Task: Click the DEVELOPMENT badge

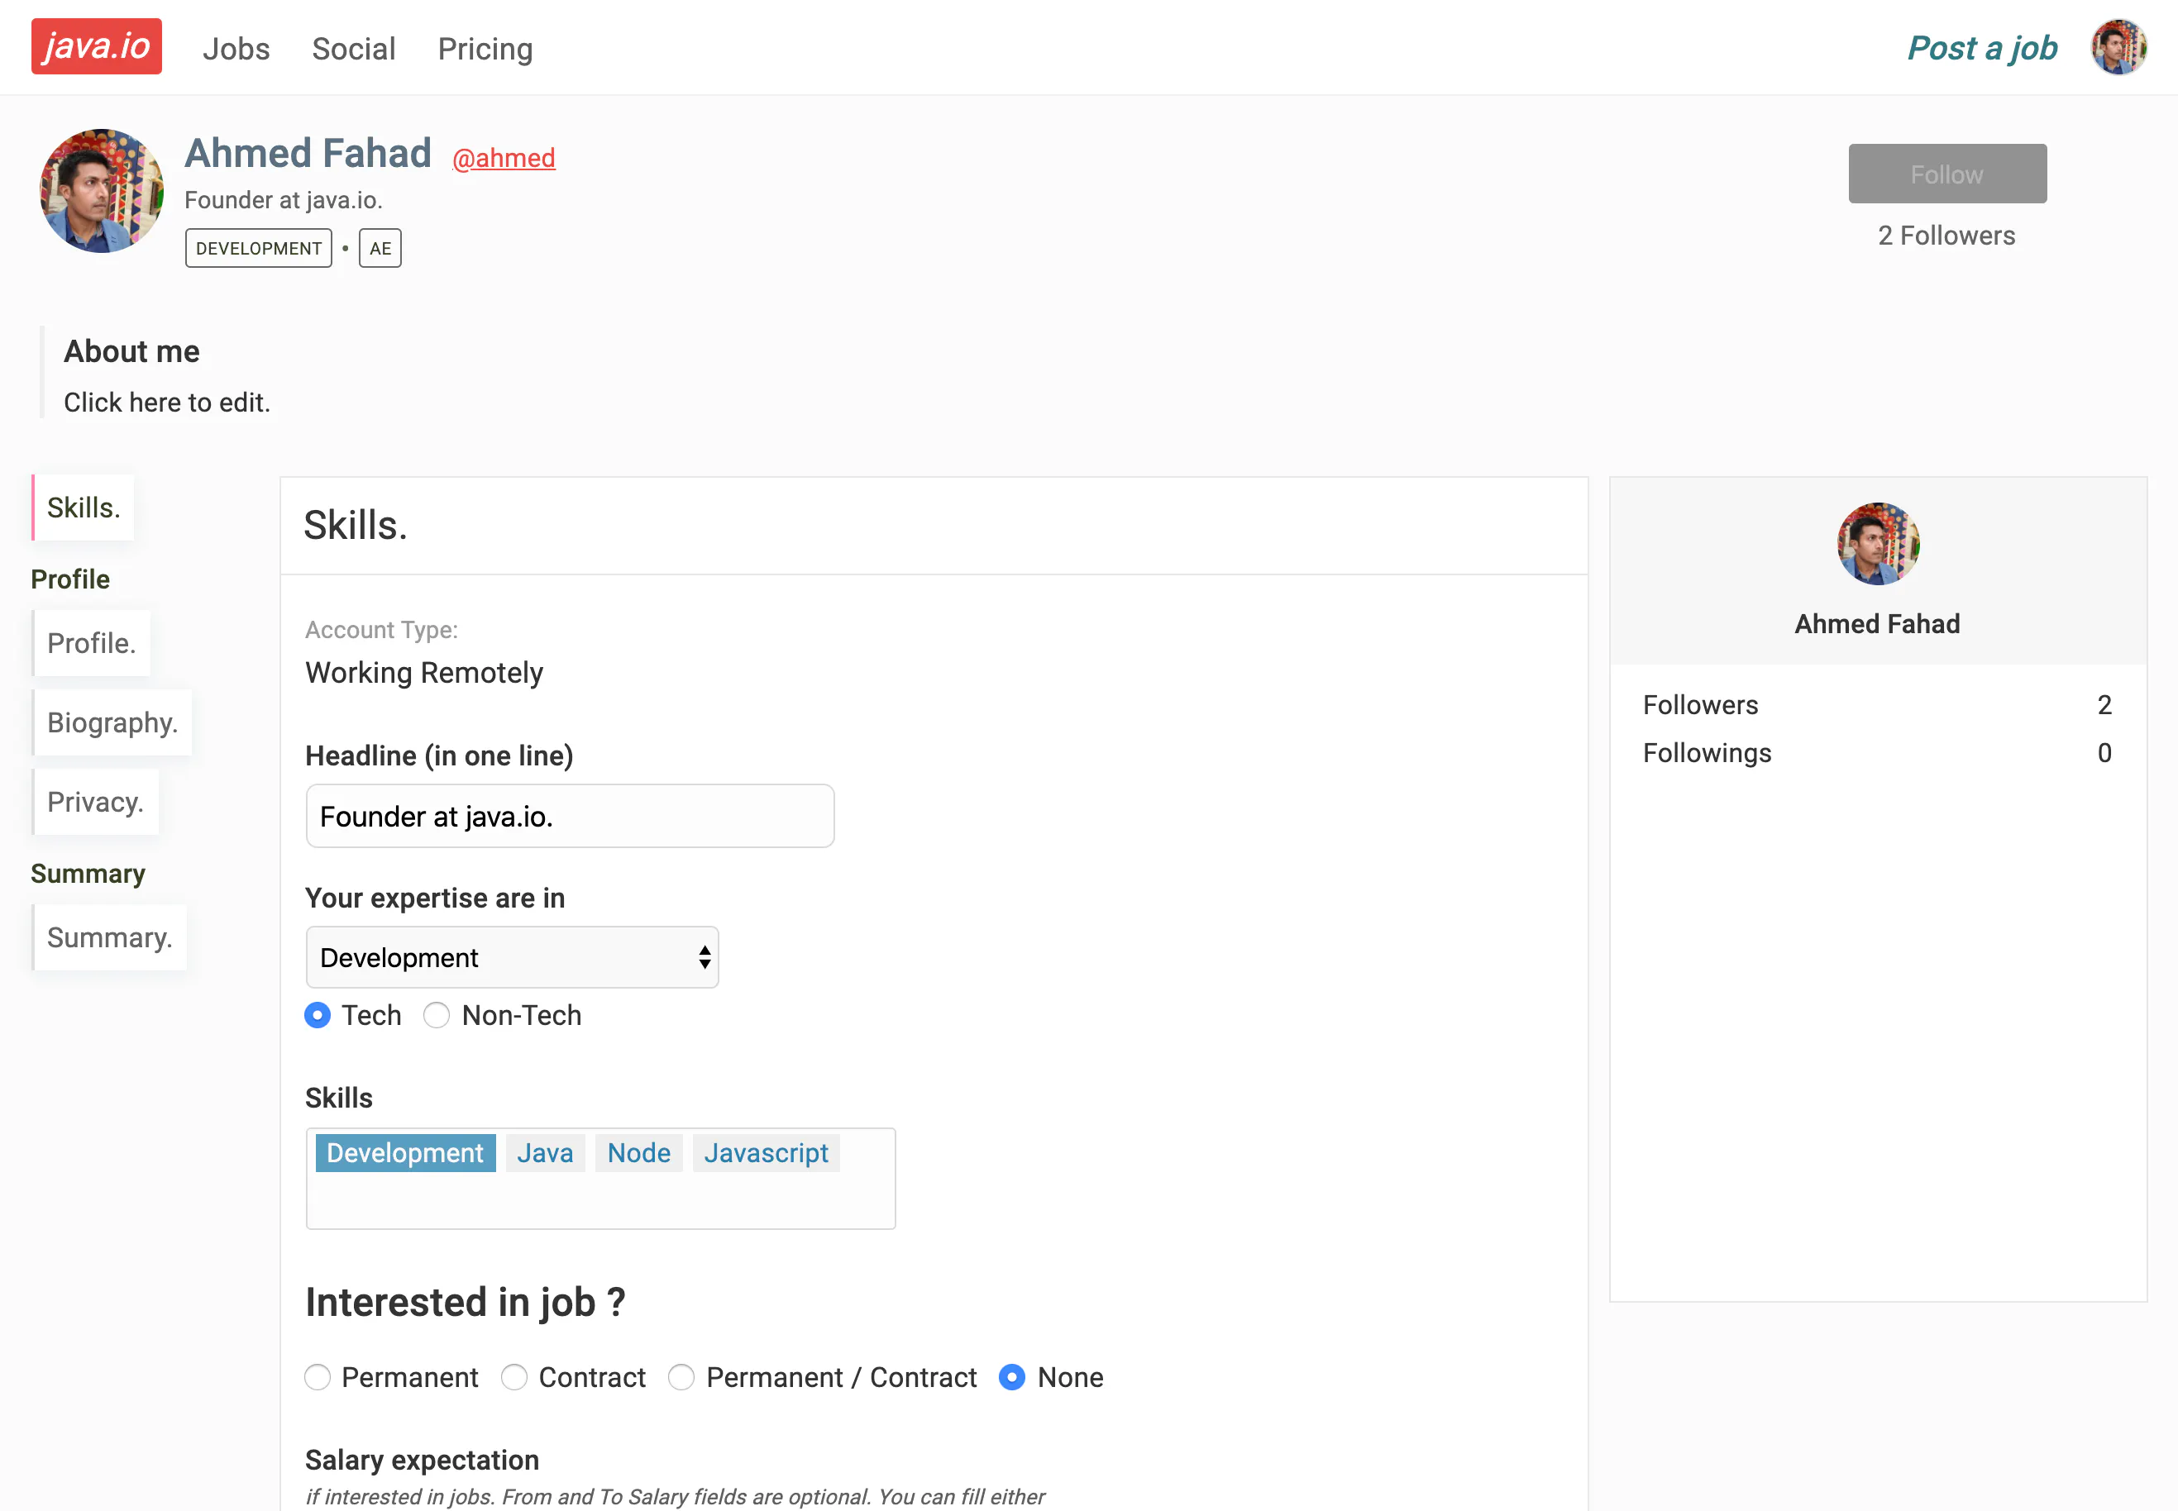Action: (x=259, y=248)
